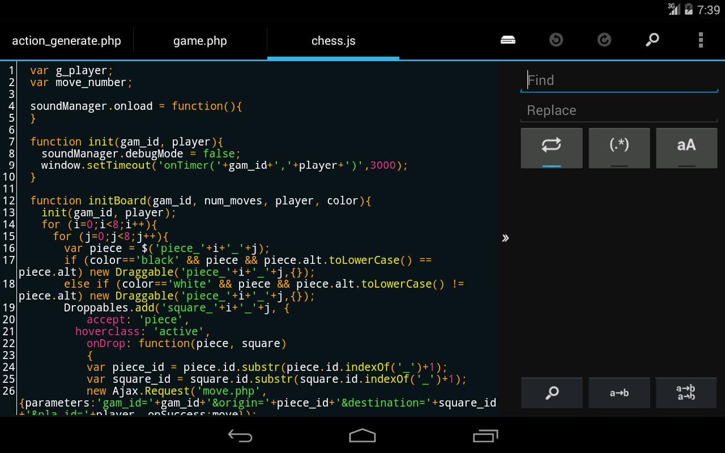Run a search with the magnifier button

[552, 392]
